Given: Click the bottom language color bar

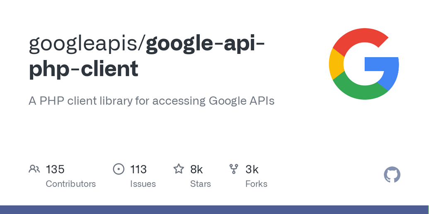Looking at the screenshot, I should [214, 209].
